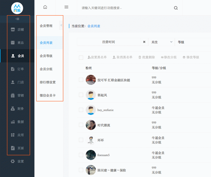The image size is (211, 177).
Task: Click avatar of foxteam5
Action: [91, 155]
